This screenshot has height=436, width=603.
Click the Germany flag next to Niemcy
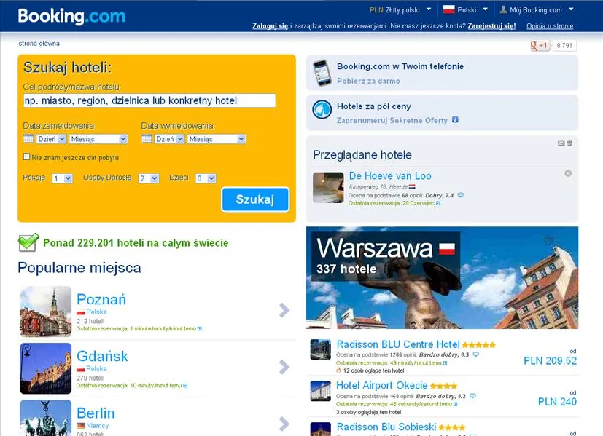(x=81, y=426)
